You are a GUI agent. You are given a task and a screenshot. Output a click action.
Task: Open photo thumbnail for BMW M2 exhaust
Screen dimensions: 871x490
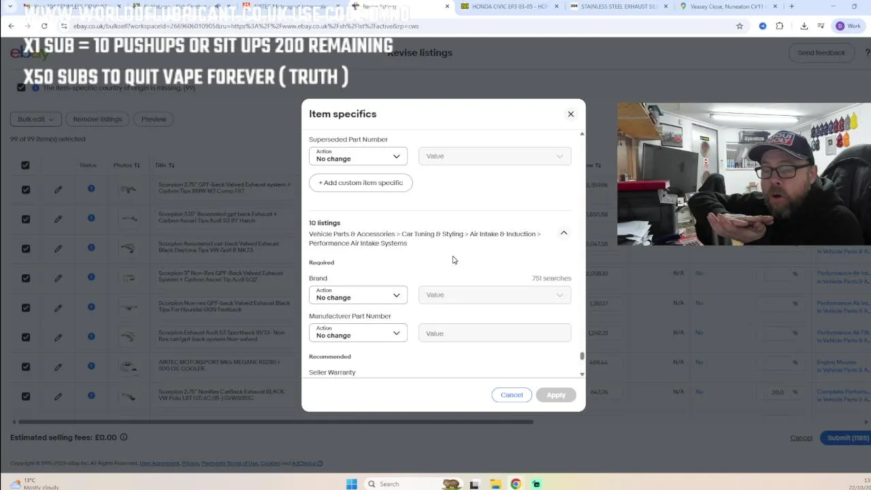click(128, 189)
